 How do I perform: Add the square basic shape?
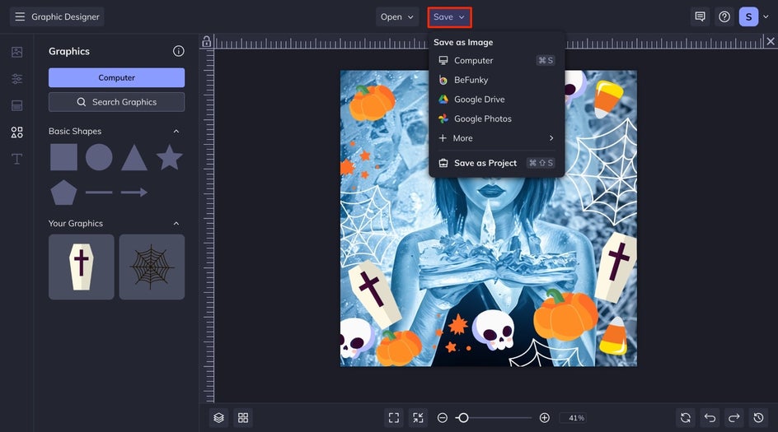tap(63, 157)
